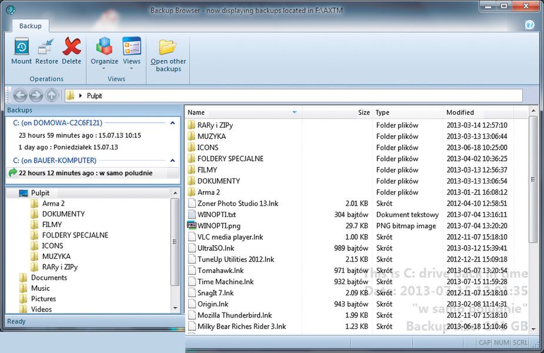Click the Back navigation arrow
Screen dimensions: 544x353
[20, 95]
